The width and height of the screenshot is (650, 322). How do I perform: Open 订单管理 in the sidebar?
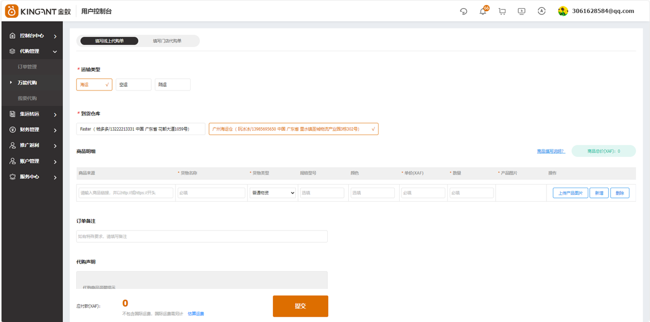[x=27, y=67]
